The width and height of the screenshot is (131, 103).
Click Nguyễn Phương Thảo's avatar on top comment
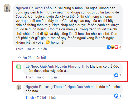tap(7, 8)
